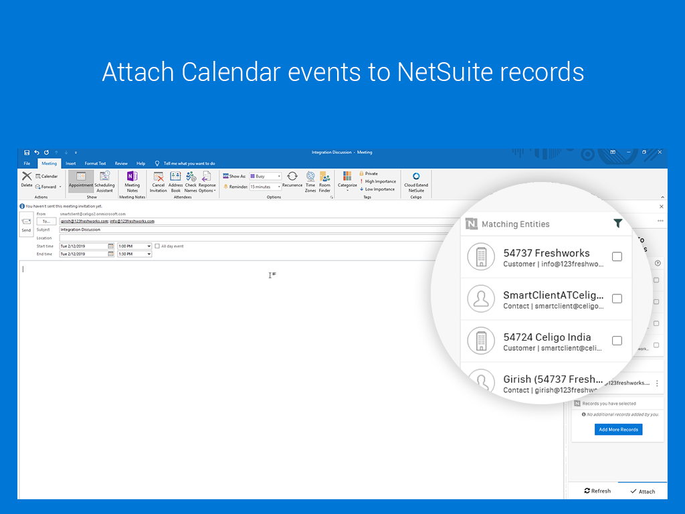The image size is (685, 514).
Task: Open the 1:30 PM end time dropdown
Action: (x=149, y=254)
